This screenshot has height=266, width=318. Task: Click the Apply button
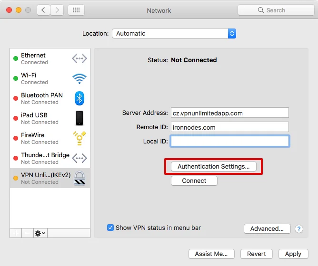click(293, 254)
